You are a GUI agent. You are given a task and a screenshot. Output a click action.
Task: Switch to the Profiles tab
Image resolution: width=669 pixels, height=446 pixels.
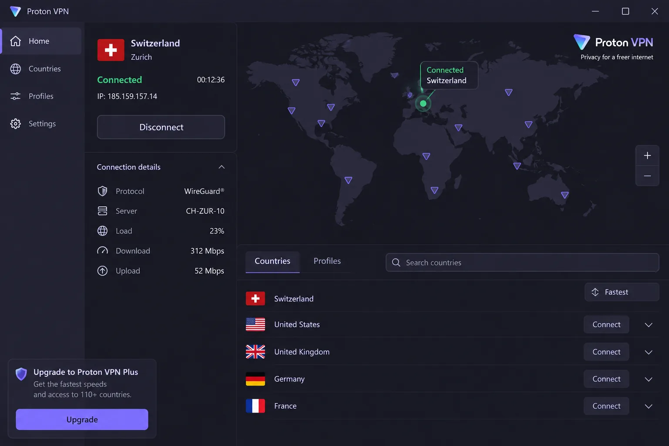(x=327, y=261)
